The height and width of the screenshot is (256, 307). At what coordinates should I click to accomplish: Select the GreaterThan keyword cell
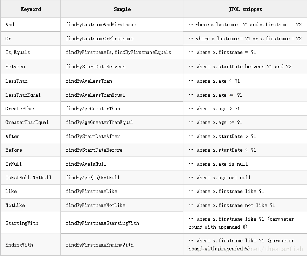pyautogui.click(x=30, y=109)
